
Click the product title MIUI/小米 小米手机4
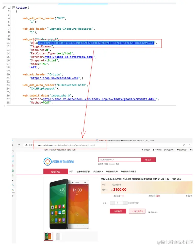pyautogui.click(x=141, y=179)
